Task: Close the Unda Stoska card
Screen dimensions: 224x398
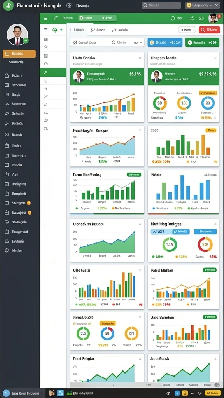Action: pyautogui.click(x=140, y=58)
